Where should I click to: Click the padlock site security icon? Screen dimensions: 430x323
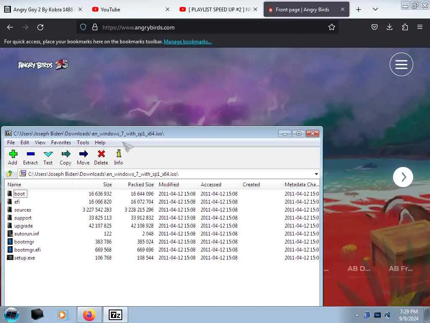click(95, 27)
